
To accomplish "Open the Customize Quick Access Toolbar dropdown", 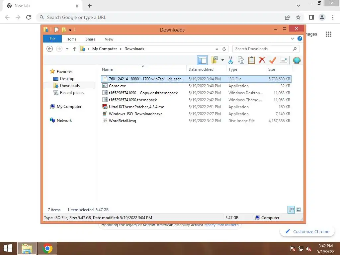I will tap(70, 30).
